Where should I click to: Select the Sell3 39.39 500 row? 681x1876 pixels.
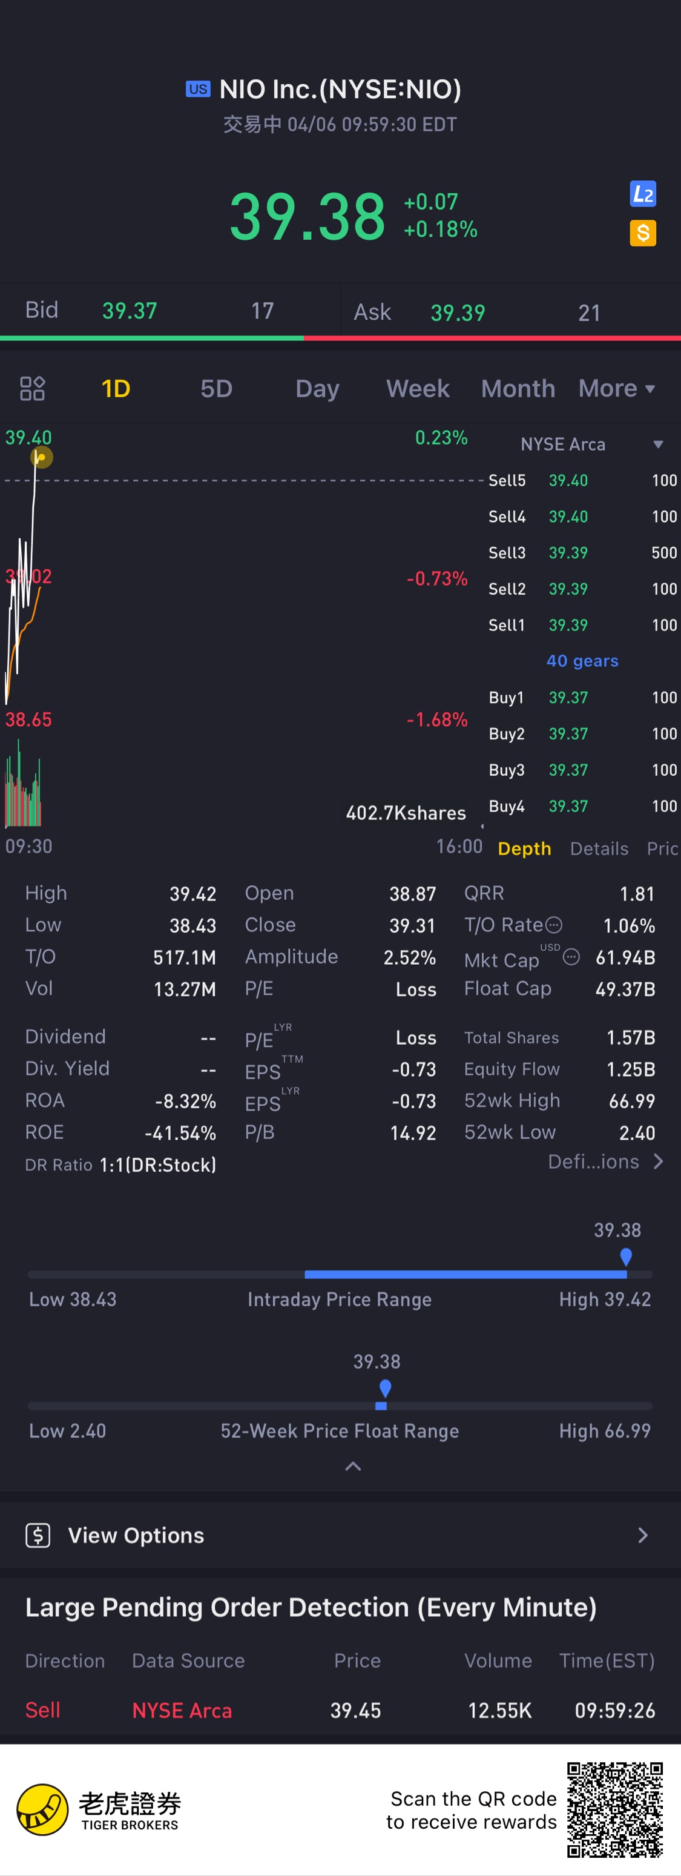[x=583, y=553]
